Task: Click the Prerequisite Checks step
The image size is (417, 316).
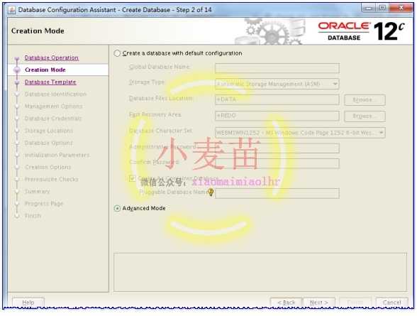Action: [52, 179]
